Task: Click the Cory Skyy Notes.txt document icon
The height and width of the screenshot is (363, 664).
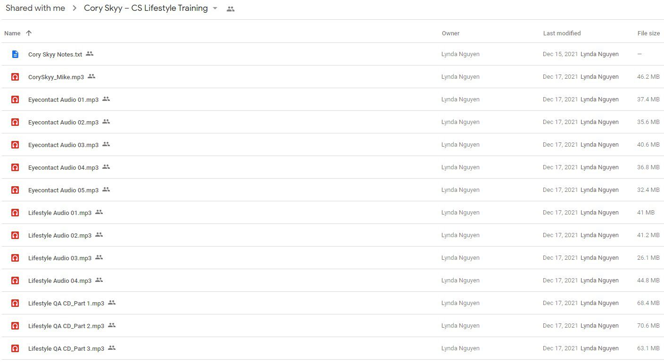Action: click(x=15, y=54)
